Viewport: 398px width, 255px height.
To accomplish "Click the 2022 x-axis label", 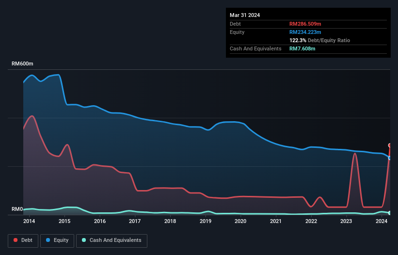I will pyautogui.click(x=311, y=221).
